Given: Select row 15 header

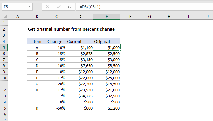Looking at the screenshot, I should pyautogui.click(x=4, y=108).
